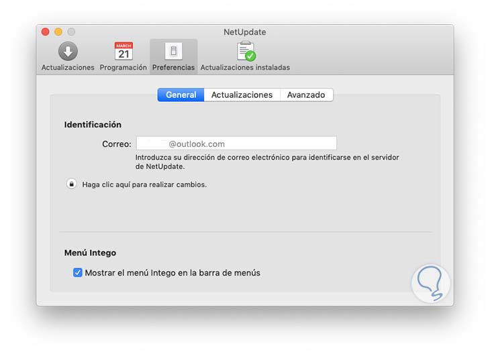490x354 pixels.
Task: Click the 'Introduzca su dirección de correo' description
Action: pyautogui.click(x=267, y=162)
